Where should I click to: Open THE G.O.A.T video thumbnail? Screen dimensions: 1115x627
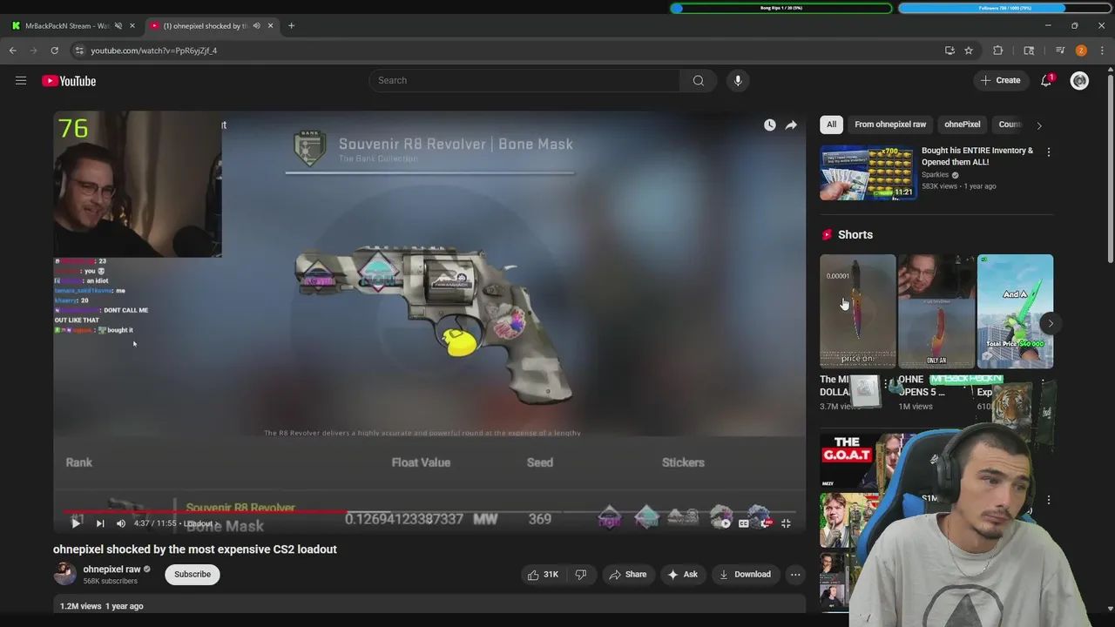coord(862,462)
